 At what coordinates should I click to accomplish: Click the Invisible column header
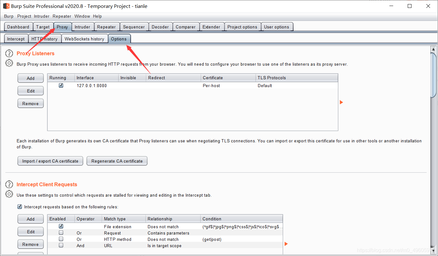coord(132,78)
